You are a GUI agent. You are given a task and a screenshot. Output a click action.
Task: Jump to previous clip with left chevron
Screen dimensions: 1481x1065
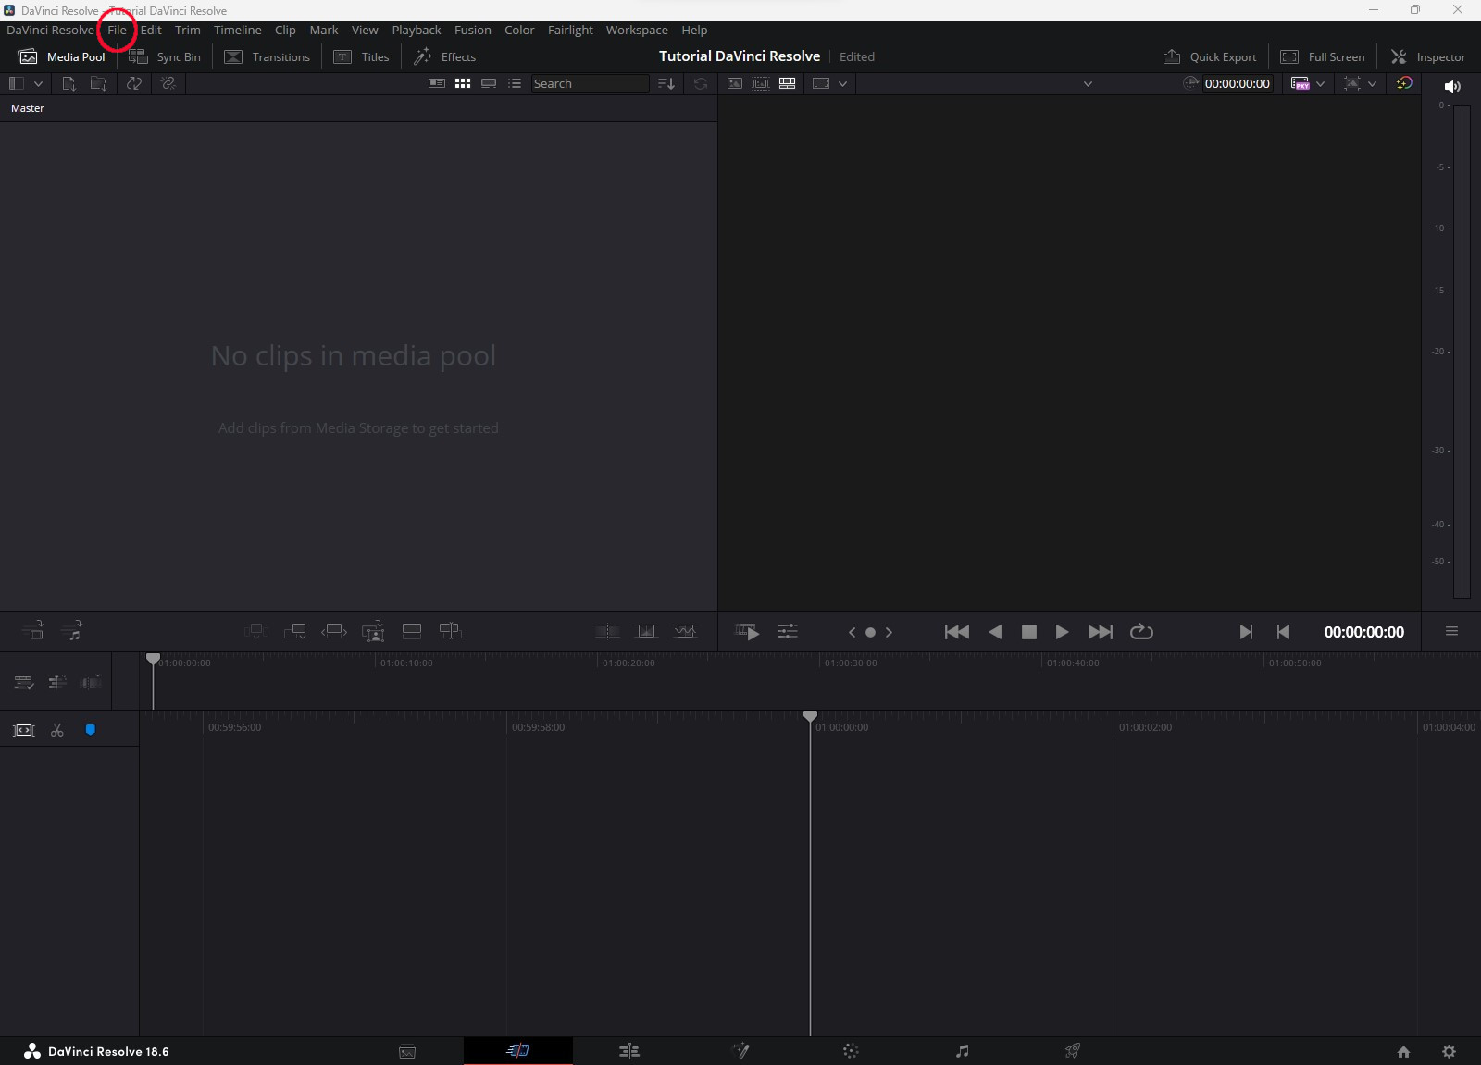click(852, 632)
